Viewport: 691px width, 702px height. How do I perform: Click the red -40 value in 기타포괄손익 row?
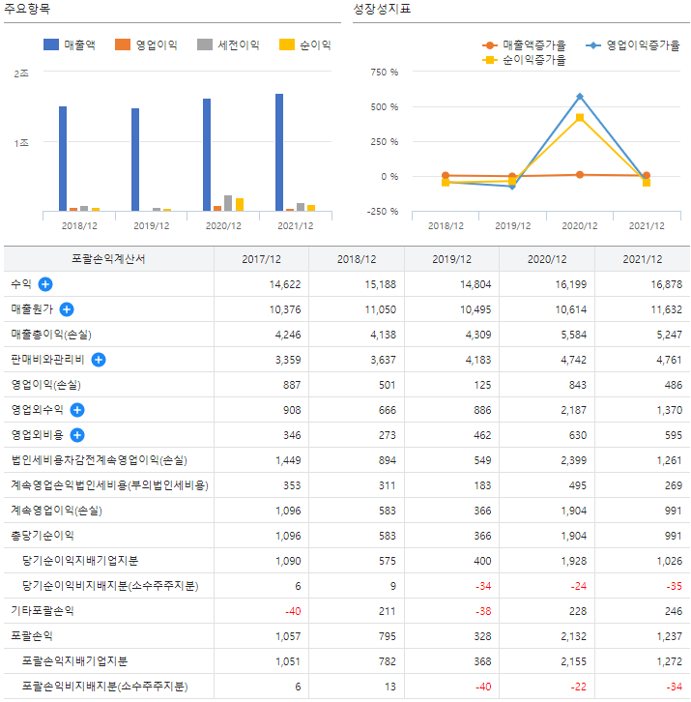point(293,611)
